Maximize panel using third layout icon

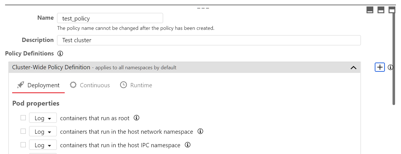[x=392, y=10]
